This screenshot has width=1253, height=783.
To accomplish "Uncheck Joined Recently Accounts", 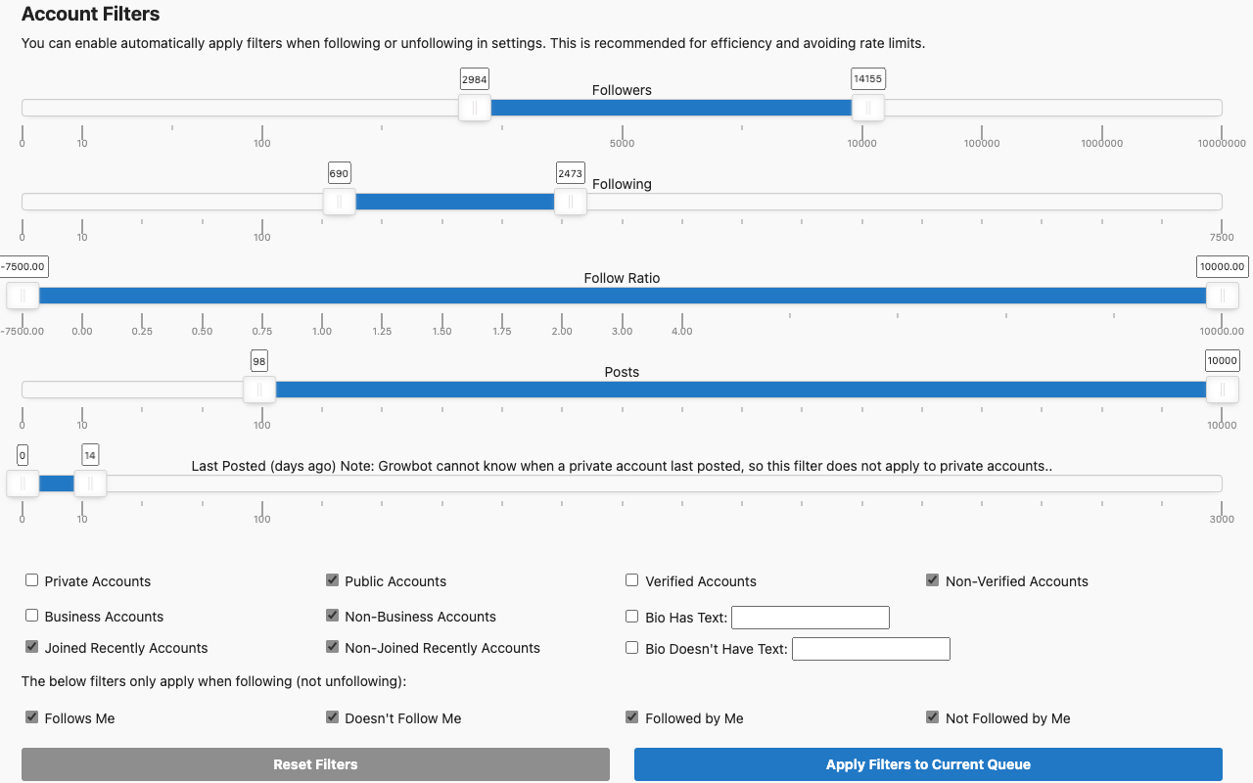I will point(31,646).
